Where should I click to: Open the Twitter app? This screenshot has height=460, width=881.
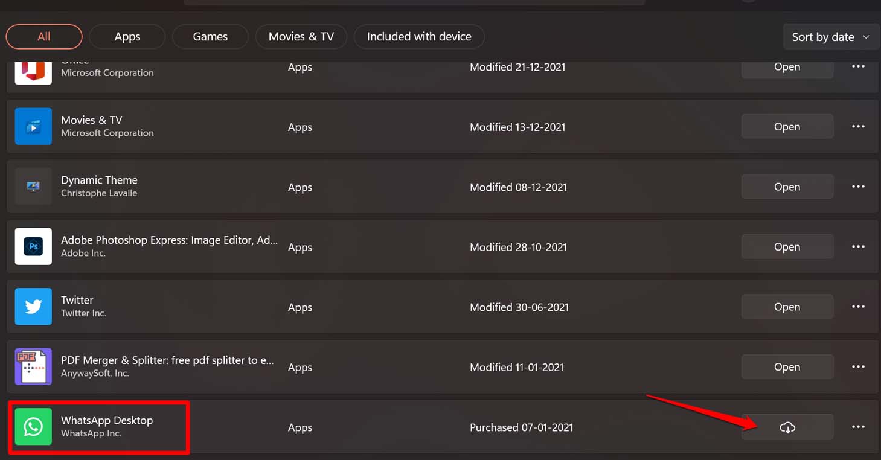(x=787, y=307)
